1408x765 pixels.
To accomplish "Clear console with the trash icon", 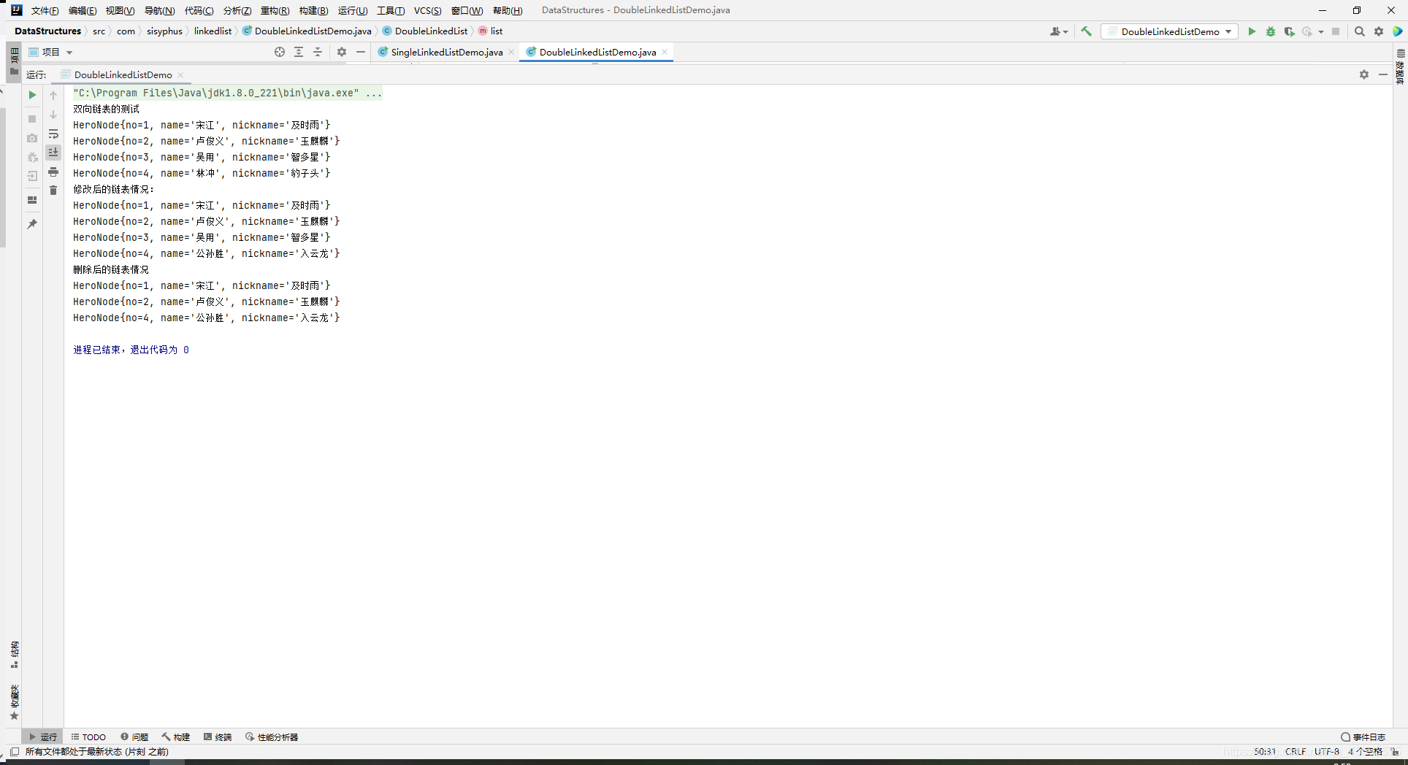I will point(53,191).
